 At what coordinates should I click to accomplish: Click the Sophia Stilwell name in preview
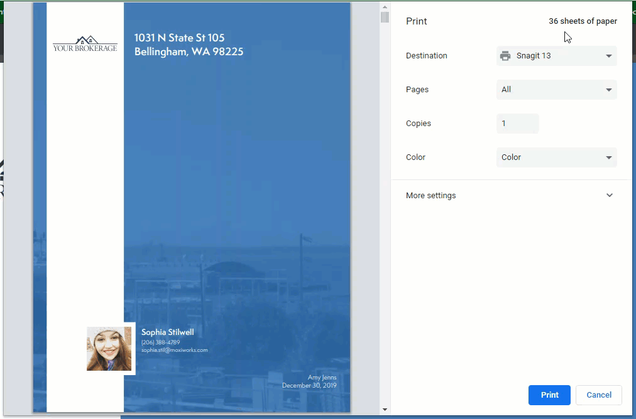[x=167, y=332]
